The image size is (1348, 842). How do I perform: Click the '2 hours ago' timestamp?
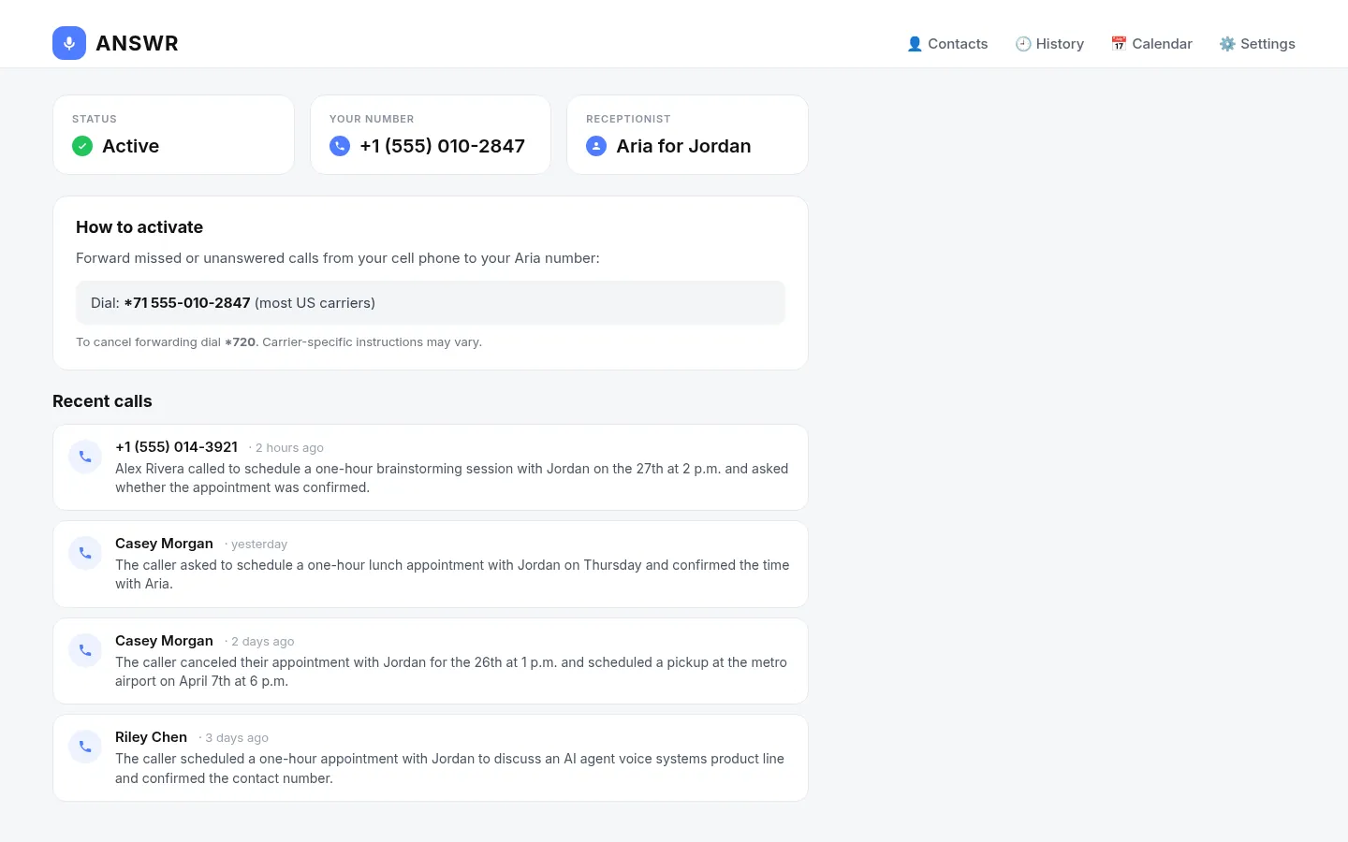coord(289,448)
